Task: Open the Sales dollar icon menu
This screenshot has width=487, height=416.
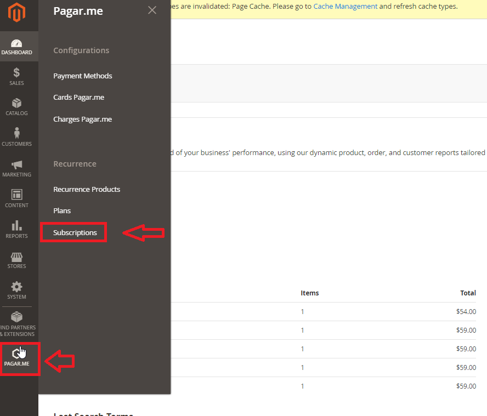Action: pyautogui.click(x=17, y=77)
